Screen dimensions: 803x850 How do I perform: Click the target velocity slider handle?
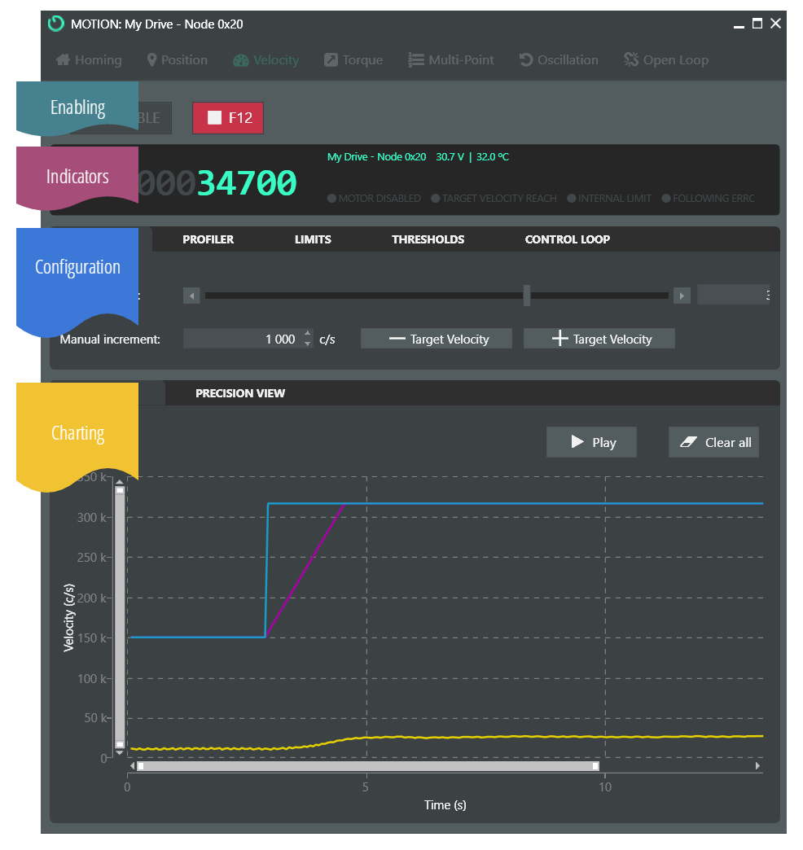(527, 296)
